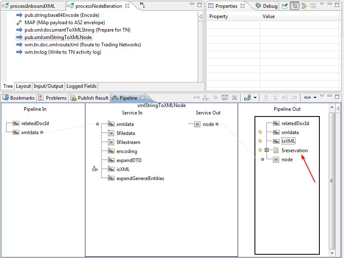Screen dimensions: 344x258
Task: Select expandGeneralEntities in Service In
Action: pos(140,178)
